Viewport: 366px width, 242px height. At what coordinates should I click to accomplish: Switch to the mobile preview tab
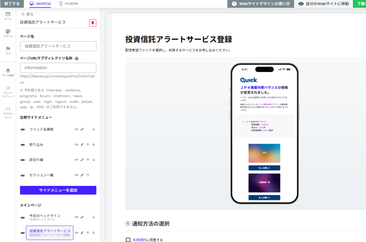68,4
